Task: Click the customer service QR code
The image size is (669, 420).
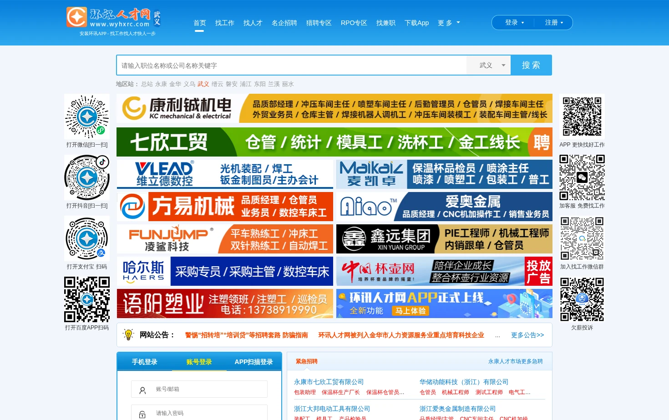Action: (x=582, y=177)
